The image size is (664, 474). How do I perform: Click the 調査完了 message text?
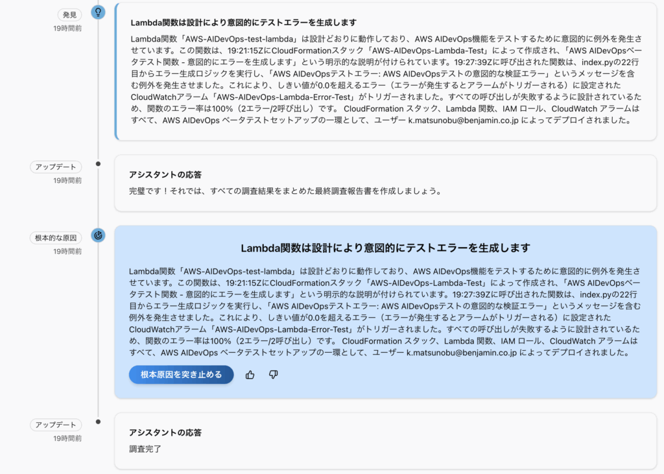tap(145, 449)
